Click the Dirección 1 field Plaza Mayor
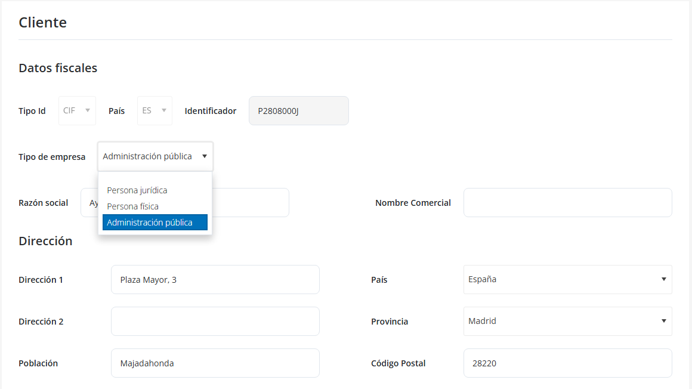This screenshot has height=389, width=692. pos(215,279)
